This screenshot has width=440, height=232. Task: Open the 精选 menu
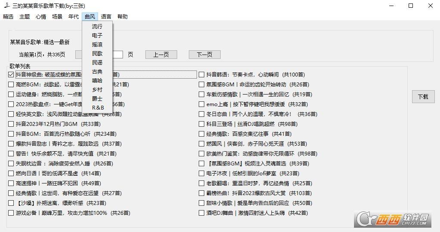click(x=8, y=17)
